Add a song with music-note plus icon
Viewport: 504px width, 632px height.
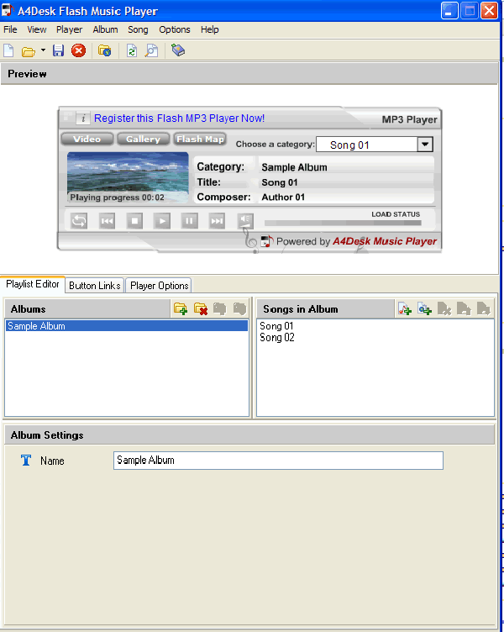pyautogui.click(x=405, y=309)
